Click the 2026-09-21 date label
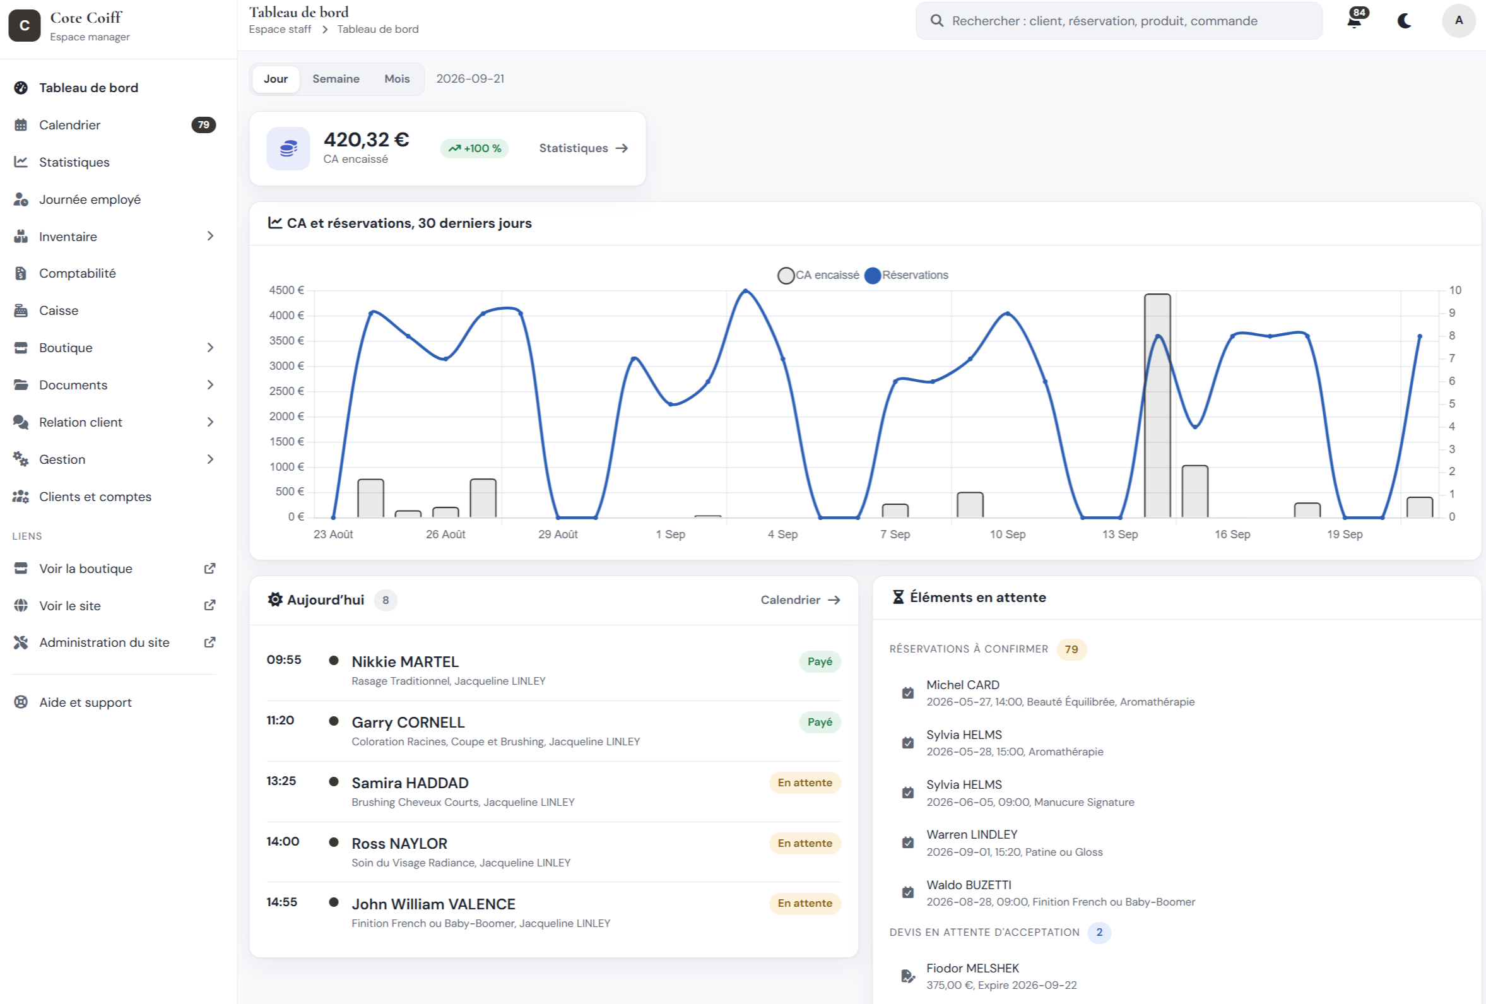The width and height of the screenshot is (1486, 1004). (470, 79)
